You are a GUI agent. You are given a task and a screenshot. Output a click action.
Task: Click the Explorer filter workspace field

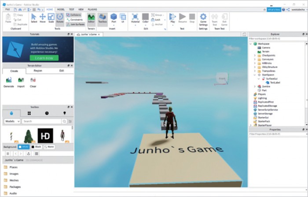point(277,39)
